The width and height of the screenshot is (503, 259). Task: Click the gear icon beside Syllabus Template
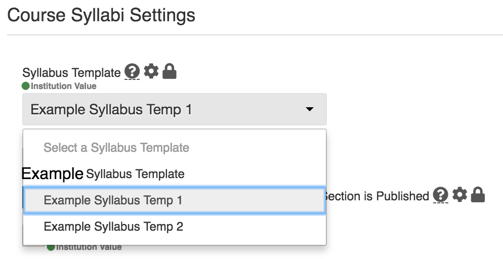pos(151,71)
